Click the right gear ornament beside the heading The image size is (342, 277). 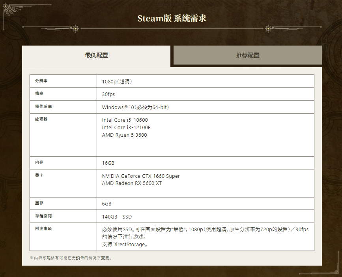[268, 28]
